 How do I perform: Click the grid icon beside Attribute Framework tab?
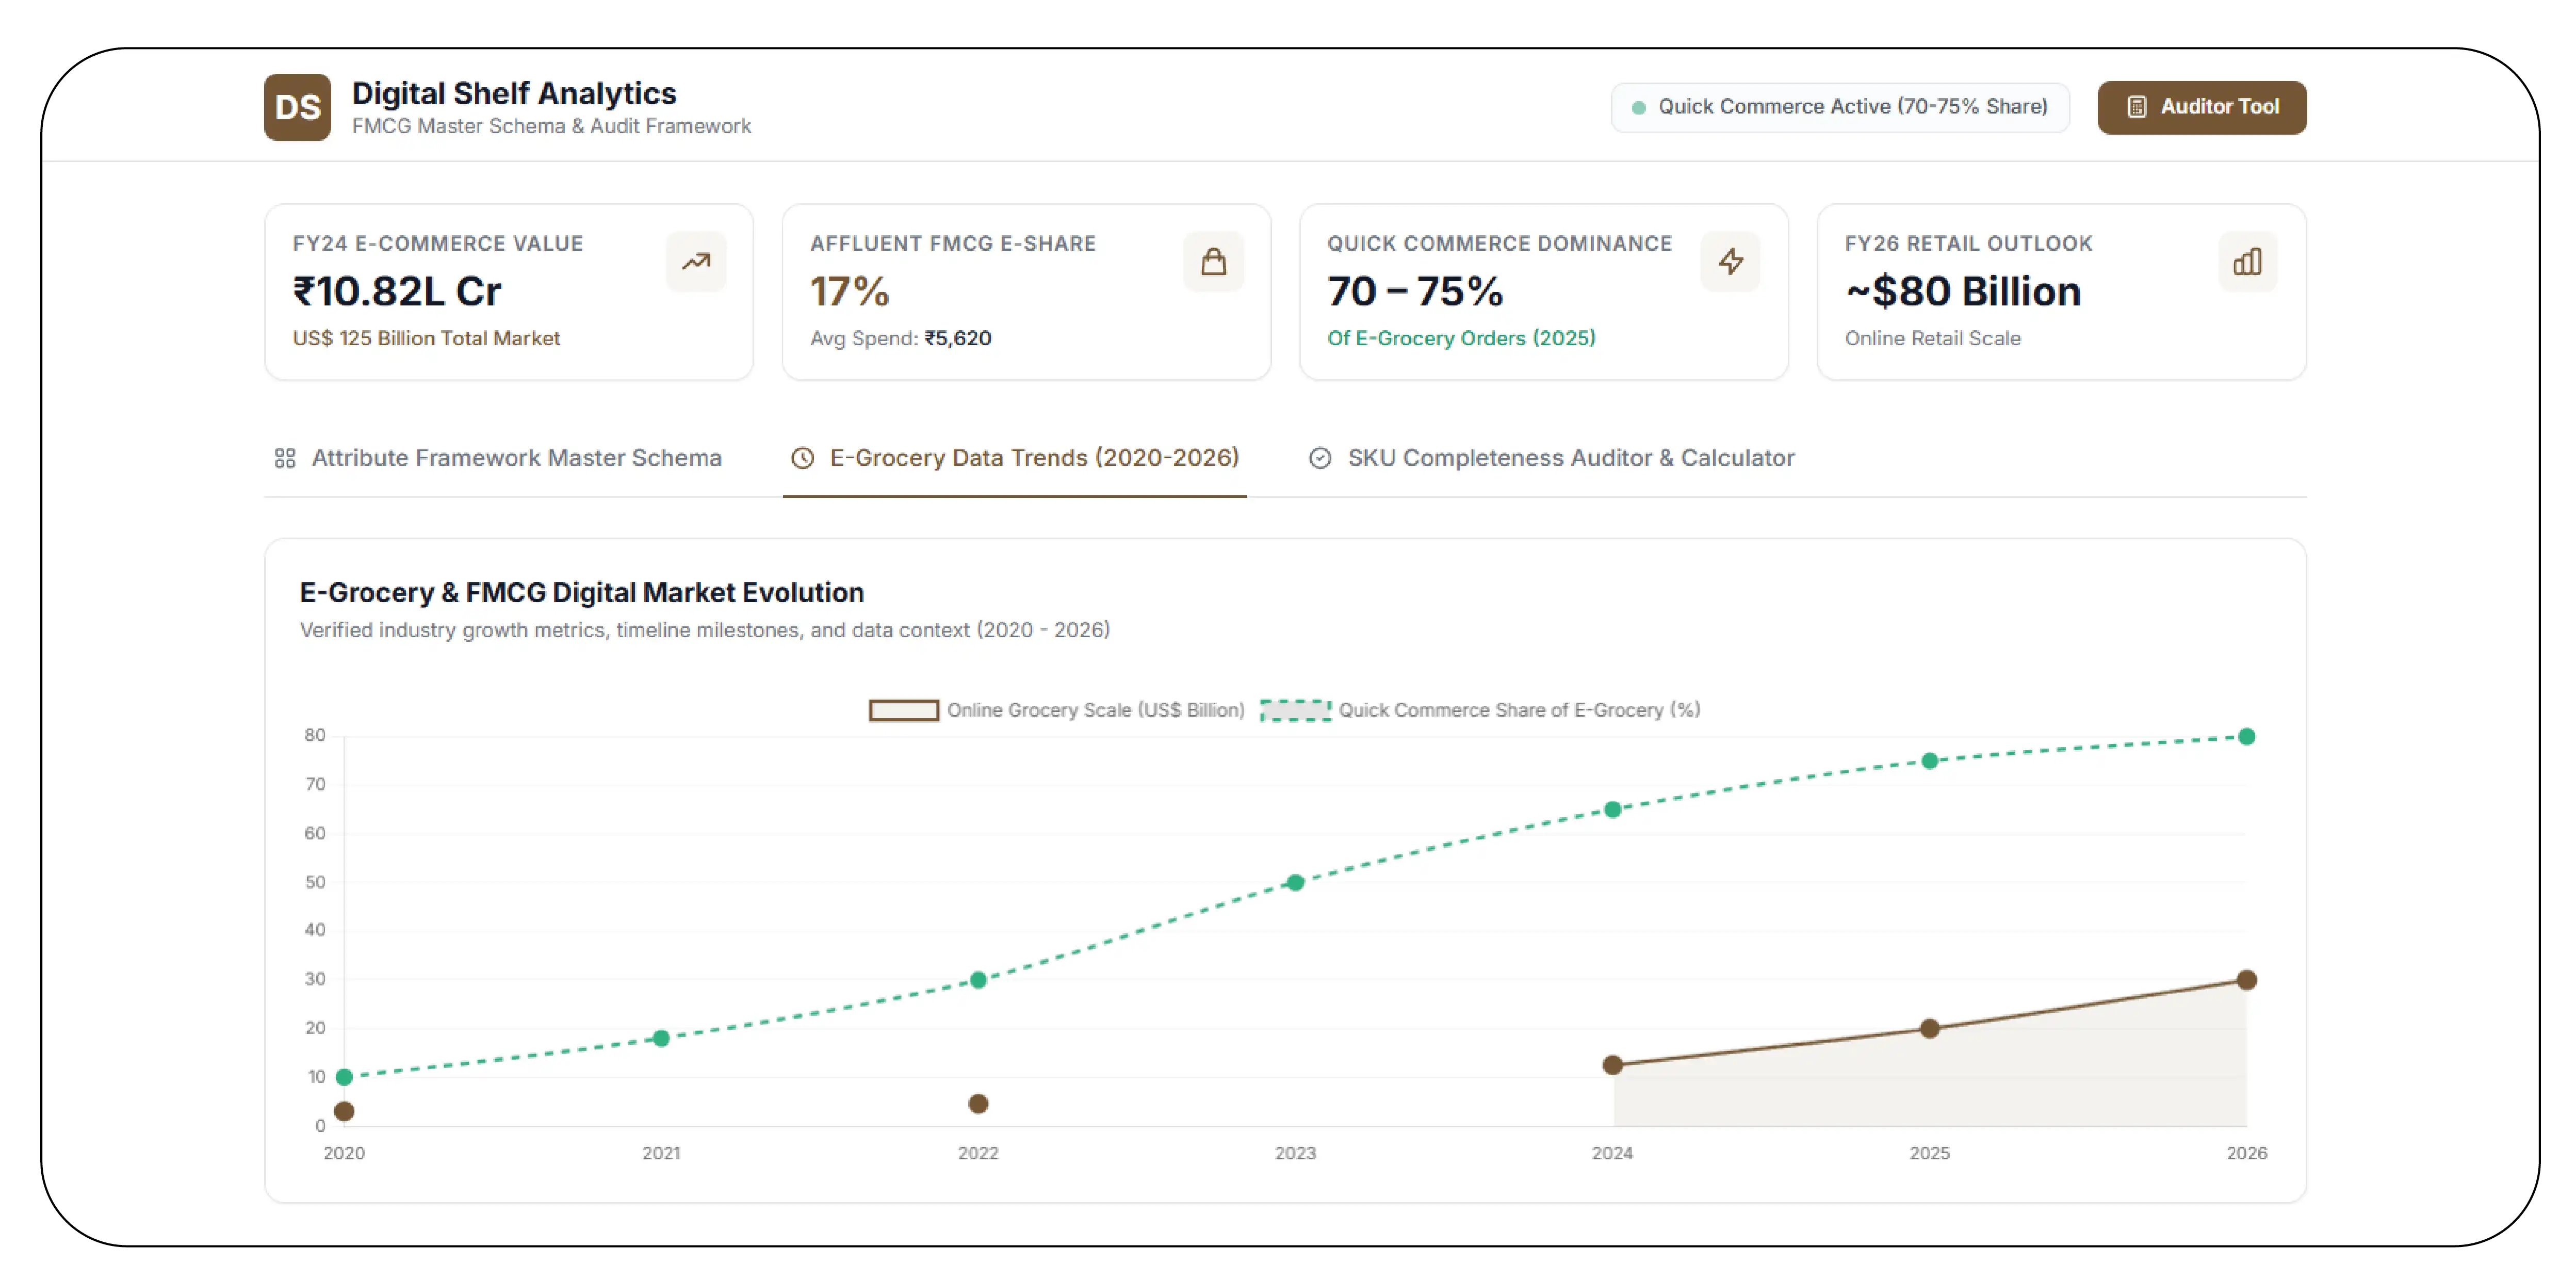coord(285,458)
